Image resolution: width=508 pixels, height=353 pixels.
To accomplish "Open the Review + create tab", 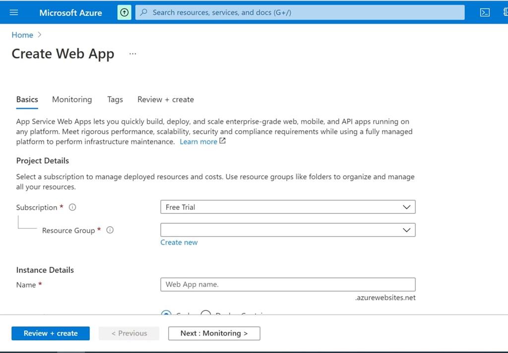I will pyautogui.click(x=166, y=100).
